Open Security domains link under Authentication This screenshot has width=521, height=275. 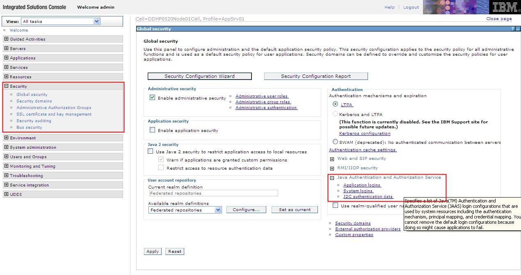(353, 223)
